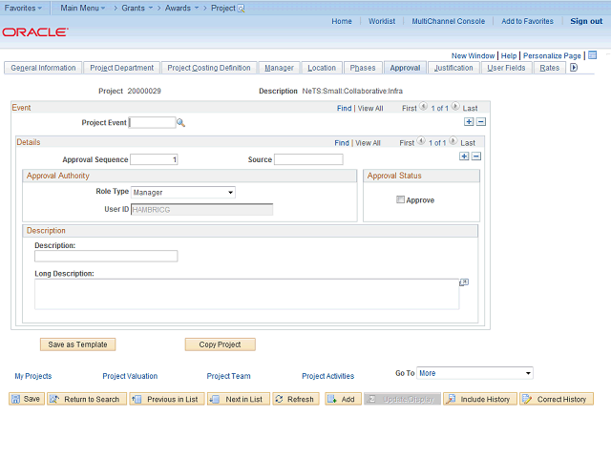Screen dimensions: 611x458
Task: Enable the Approve checkbox
Action: pos(401,199)
